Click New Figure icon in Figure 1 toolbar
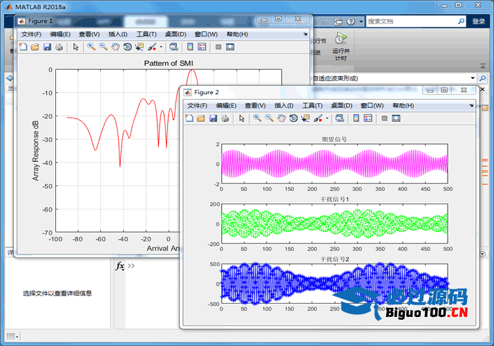This screenshot has width=494, height=346. coord(23,47)
